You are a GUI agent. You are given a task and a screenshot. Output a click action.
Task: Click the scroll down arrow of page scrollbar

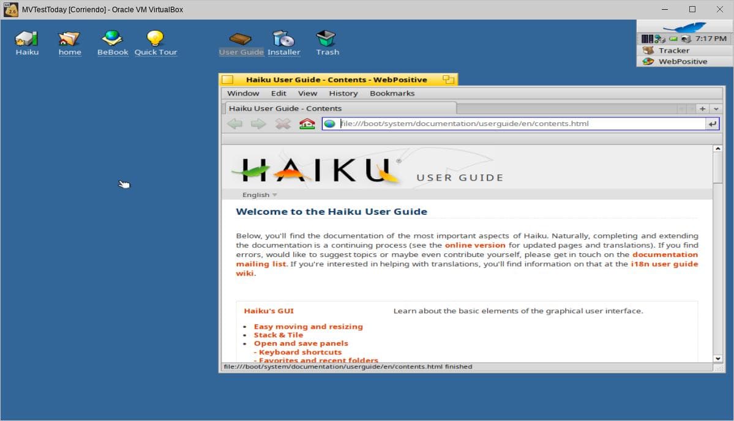(x=718, y=359)
